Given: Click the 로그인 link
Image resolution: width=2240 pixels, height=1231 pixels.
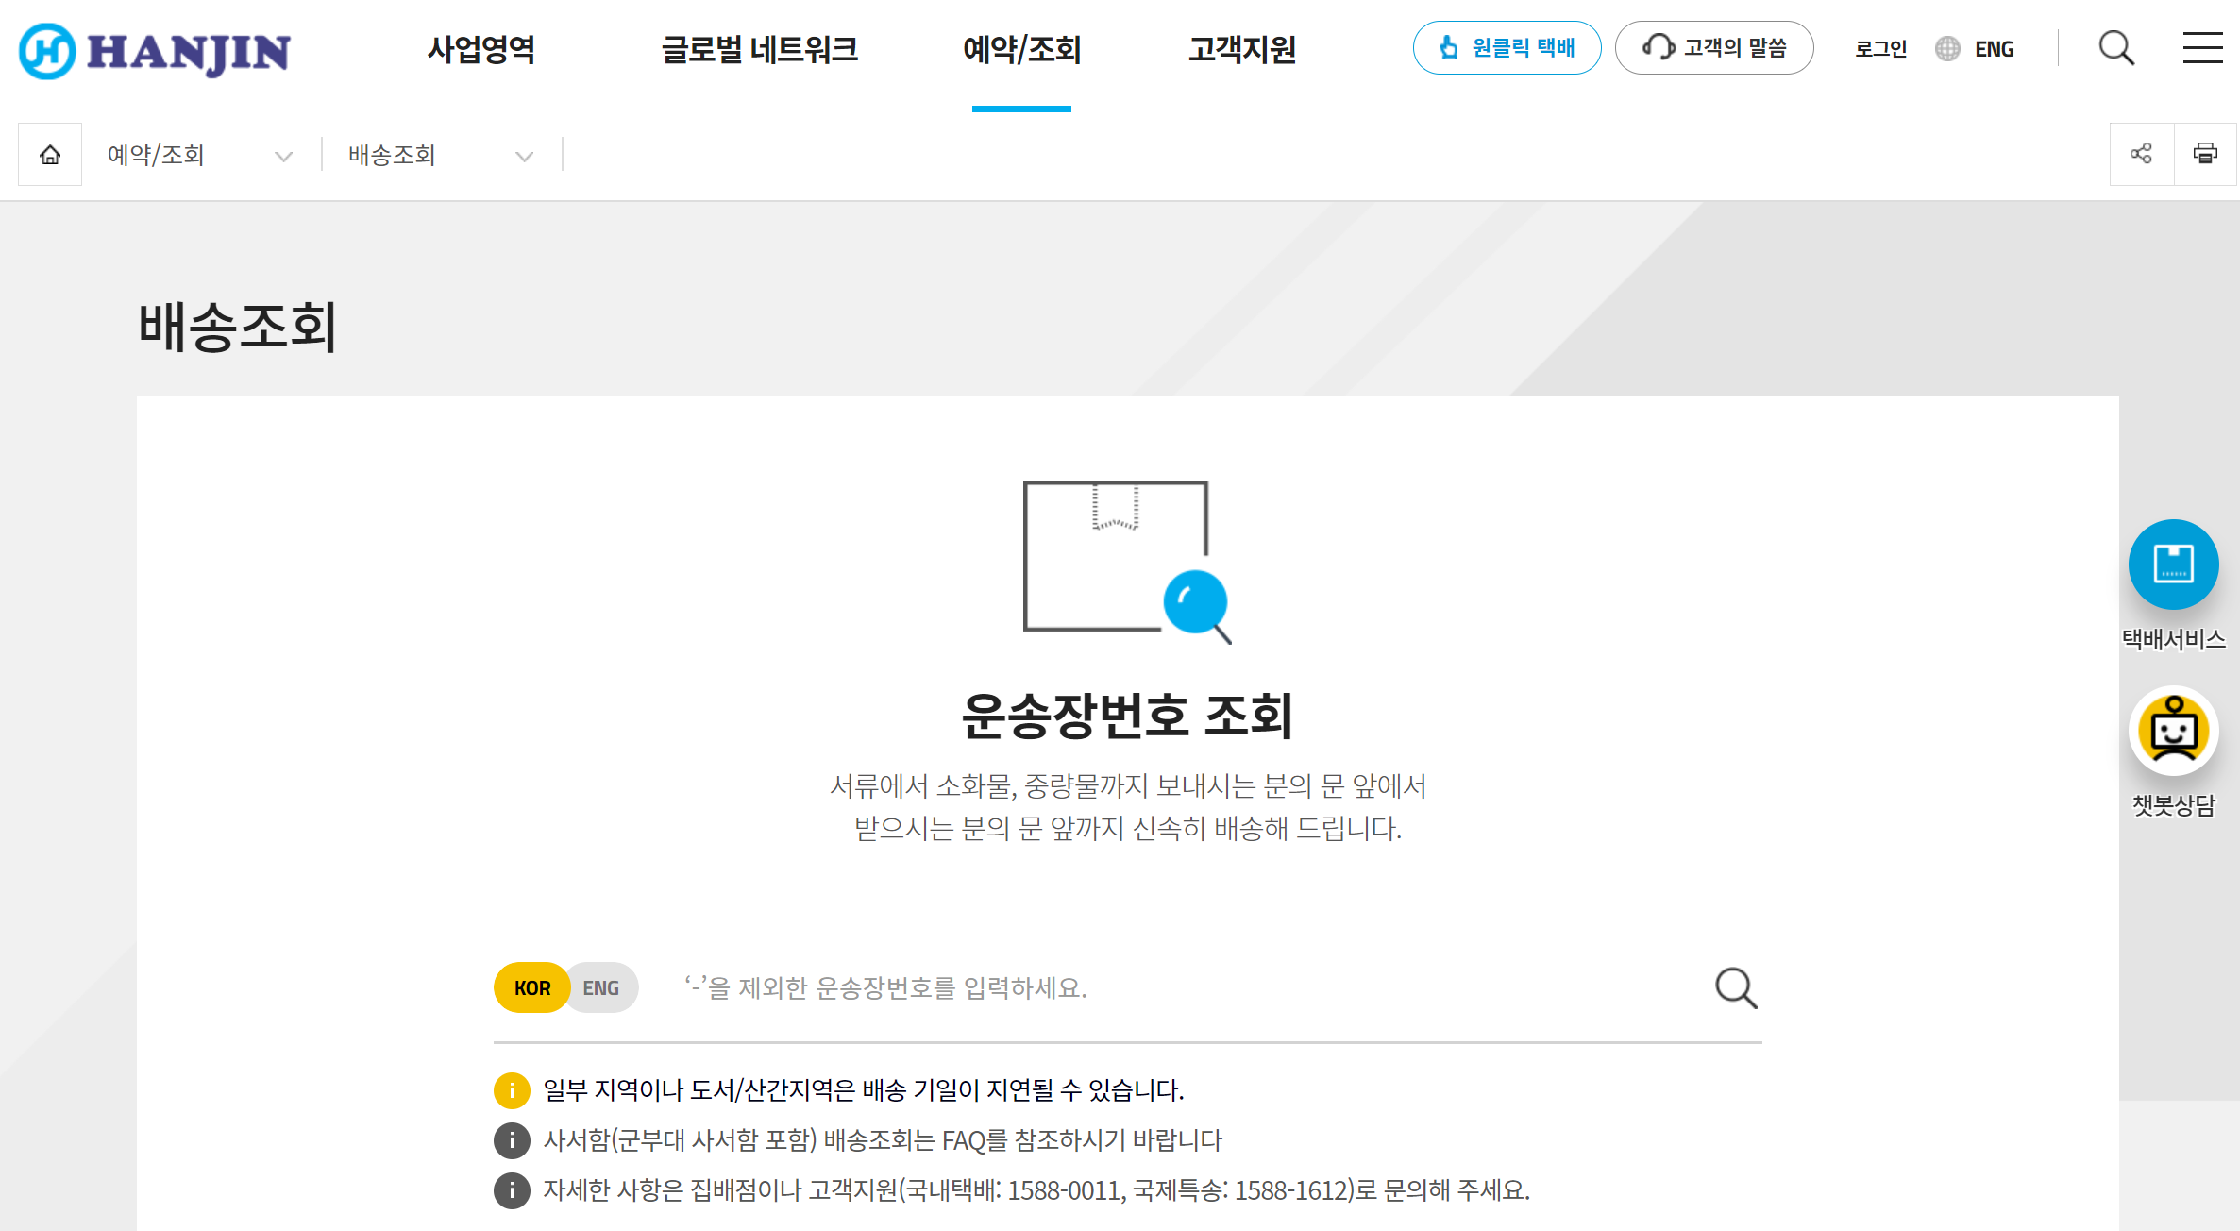Looking at the screenshot, I should coord(1879,48).
